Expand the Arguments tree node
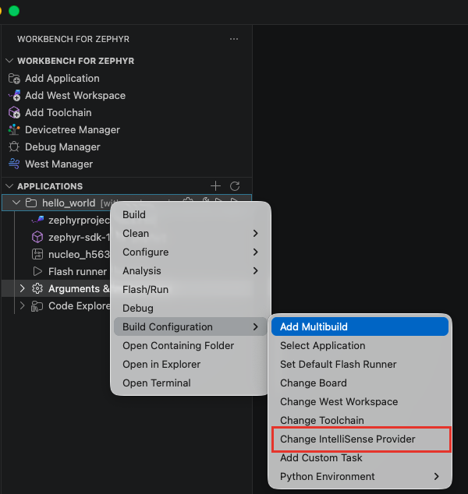Screen dimensions: 468x494 (x=22, y=288)
